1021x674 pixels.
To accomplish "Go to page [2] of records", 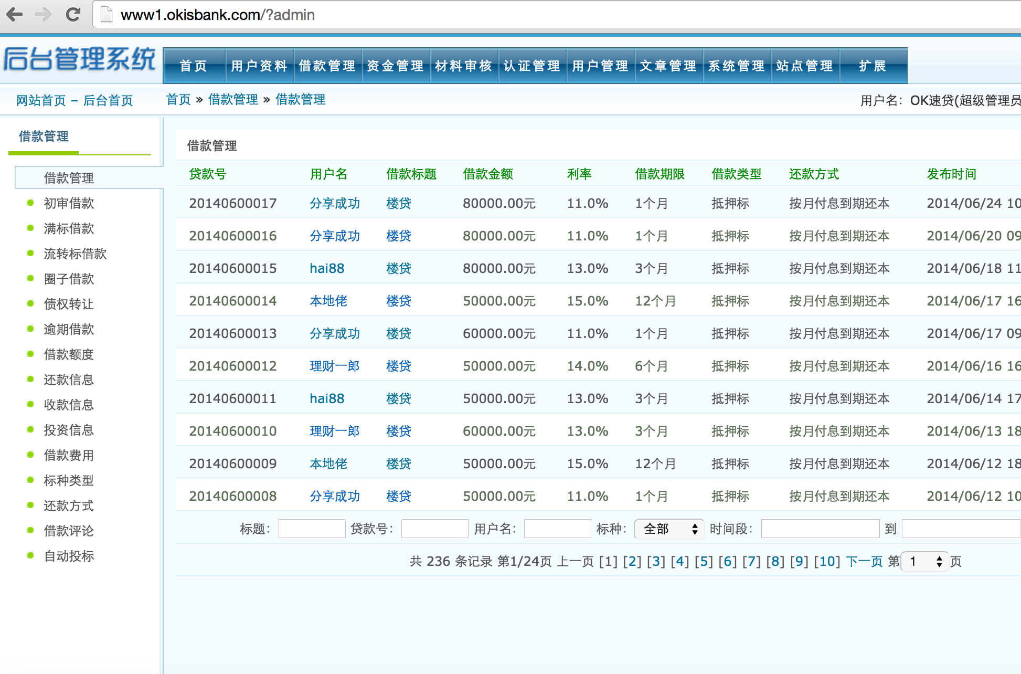I will click(x=632, y=562).
